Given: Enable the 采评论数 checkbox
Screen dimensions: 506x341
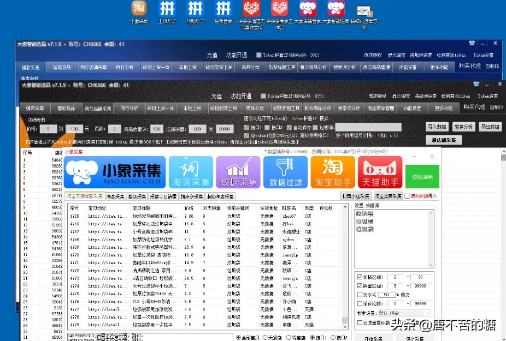Looking at the screenshot, I should [360, 303].
